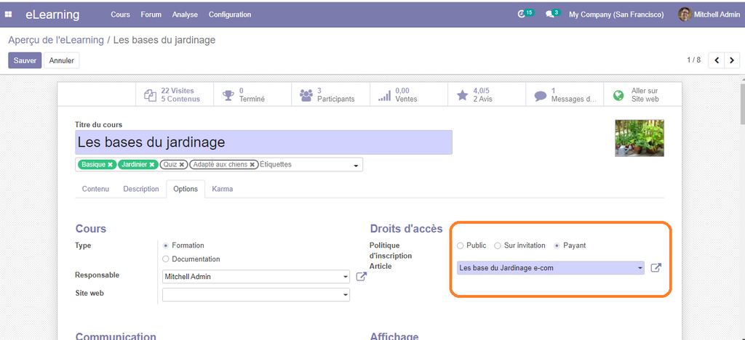Image resolution: width=745 pixels, height=340 pixels.
Task: Click the Annuler button
Action: click(x=62, y=60)
